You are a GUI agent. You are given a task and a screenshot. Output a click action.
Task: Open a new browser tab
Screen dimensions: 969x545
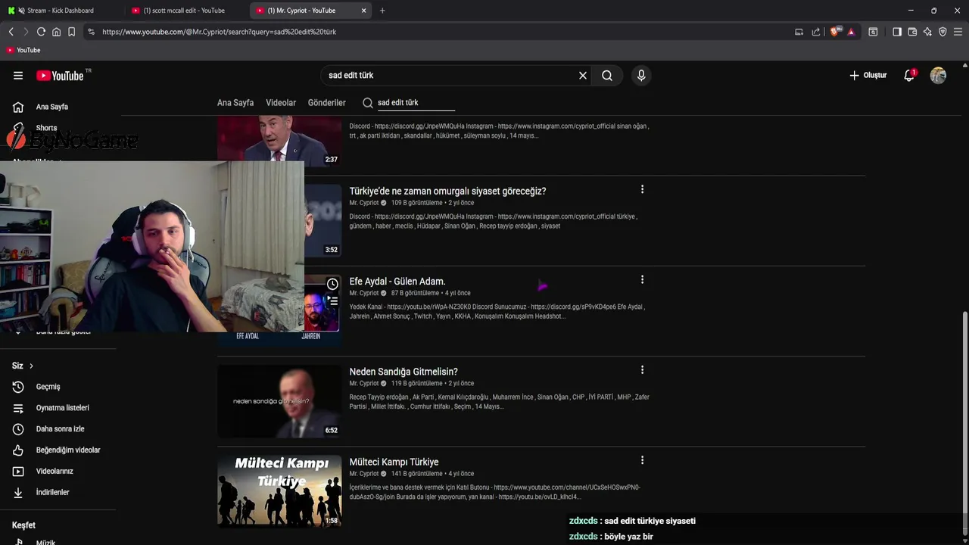382,11
